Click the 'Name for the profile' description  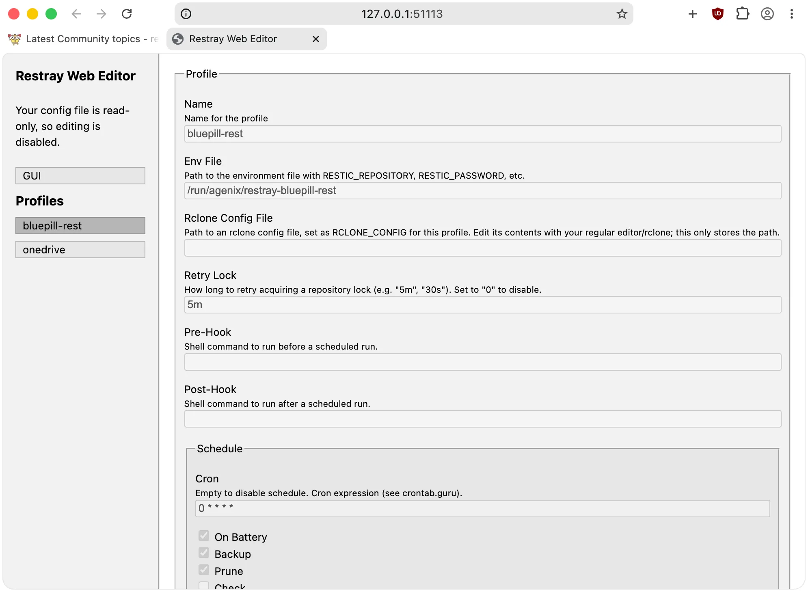click(226, 118)
